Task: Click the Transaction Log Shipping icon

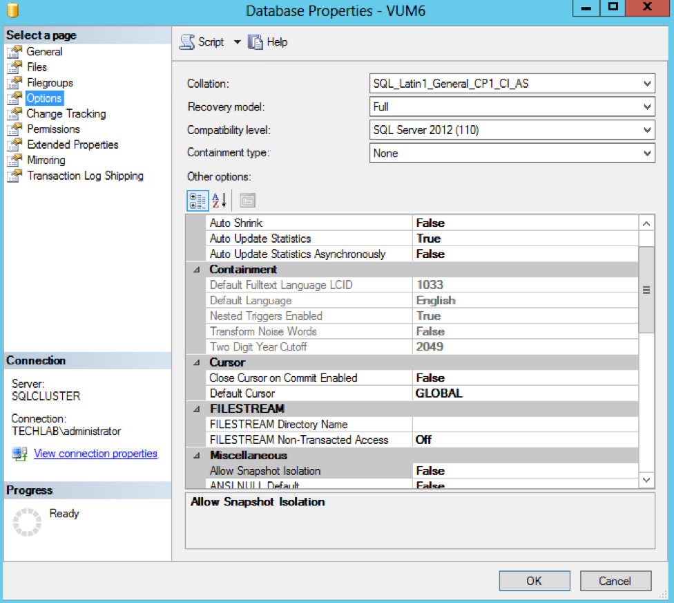Action: [15, 176]
